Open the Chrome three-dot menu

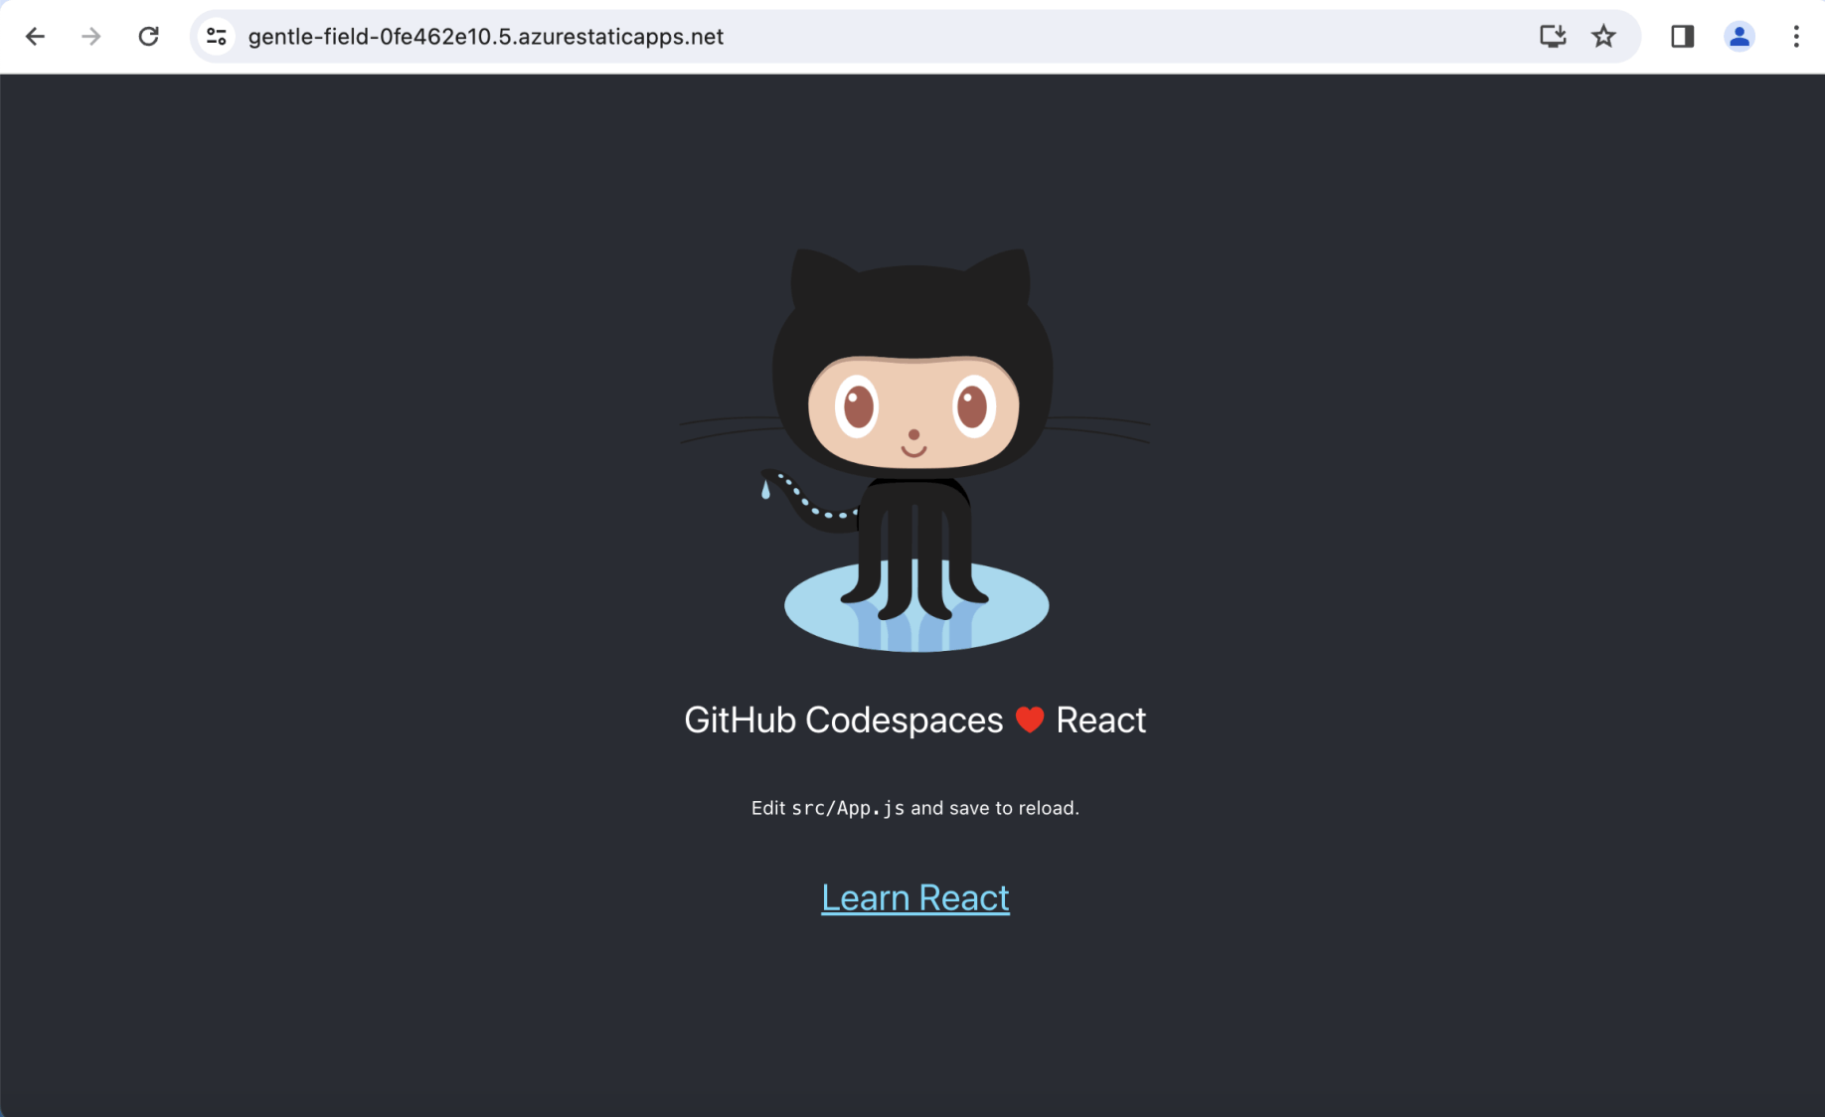[1795, 37]
